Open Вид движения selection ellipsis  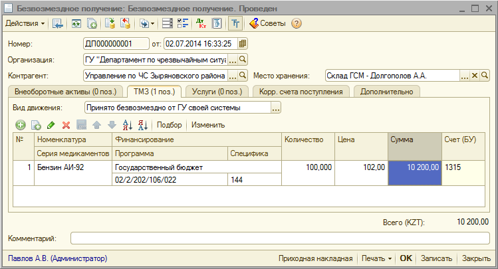pyautogui.click(x=277, y=108)
